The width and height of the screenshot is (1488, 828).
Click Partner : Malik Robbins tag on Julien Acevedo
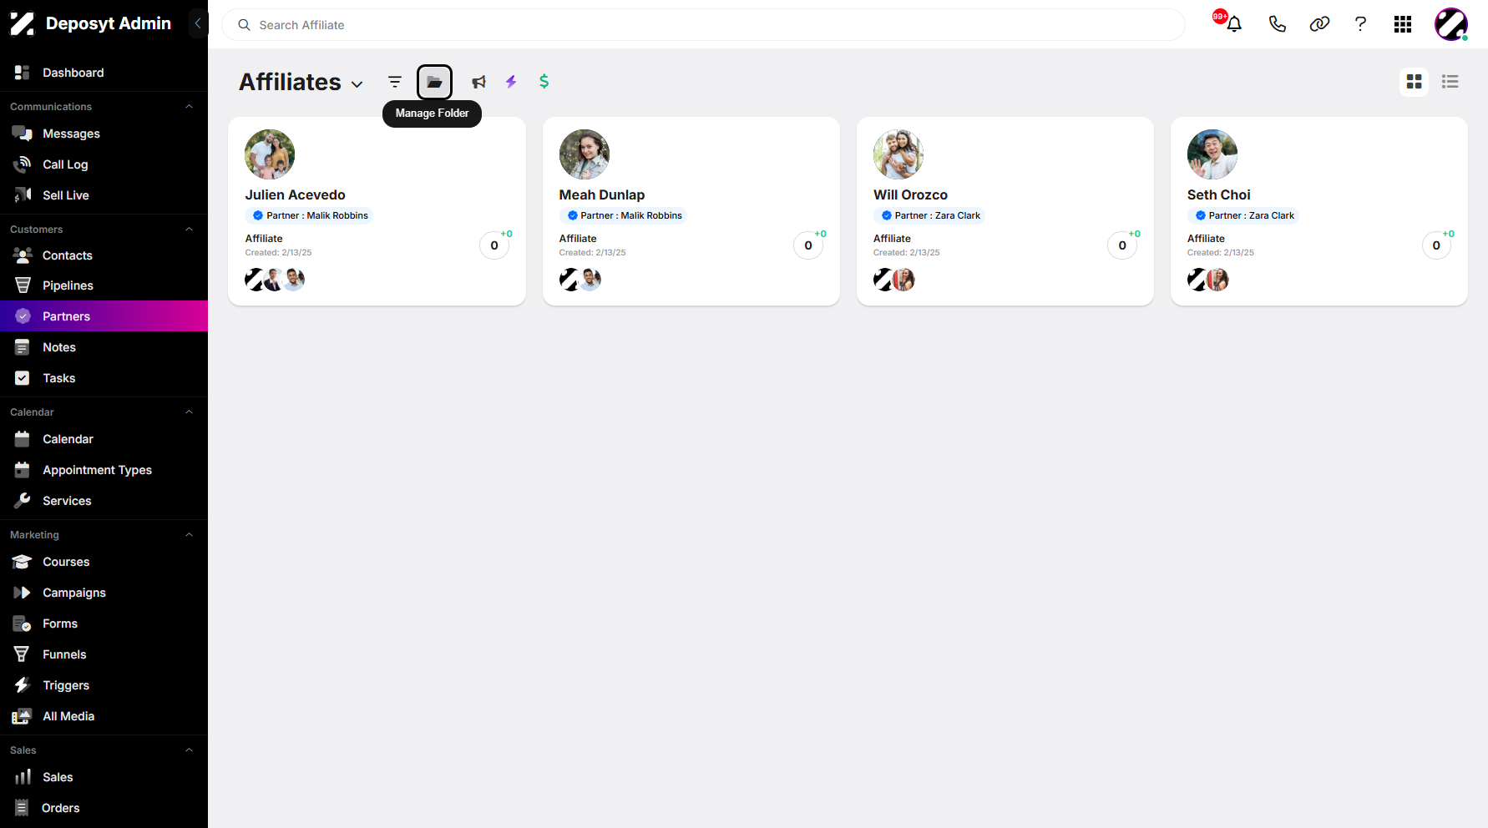click(x=309, y=215)
